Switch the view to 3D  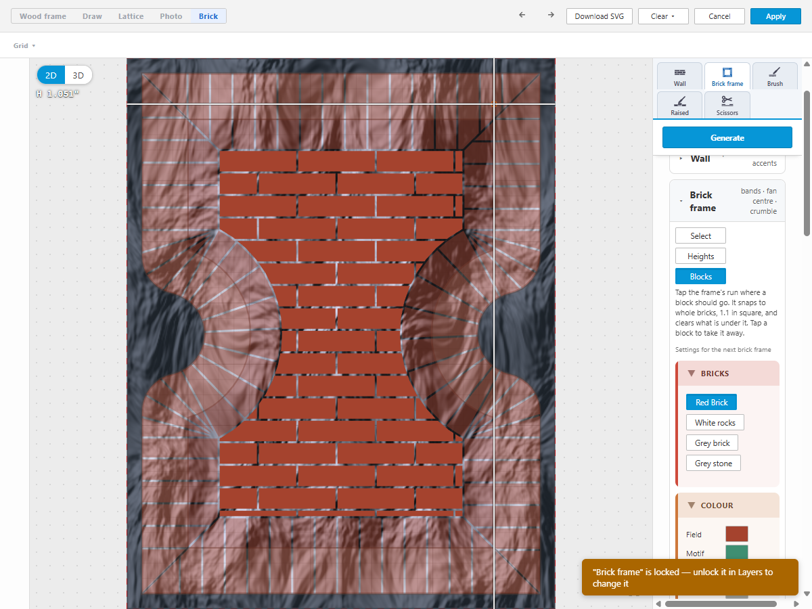[x=78, y=75]
